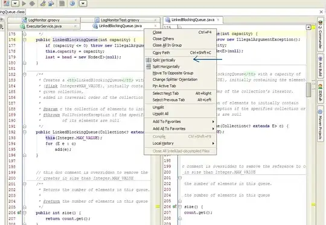Viewport: 326px width, 225px height.
Task: Click the back arrow icon left of tabs
Action: [2, 19]
